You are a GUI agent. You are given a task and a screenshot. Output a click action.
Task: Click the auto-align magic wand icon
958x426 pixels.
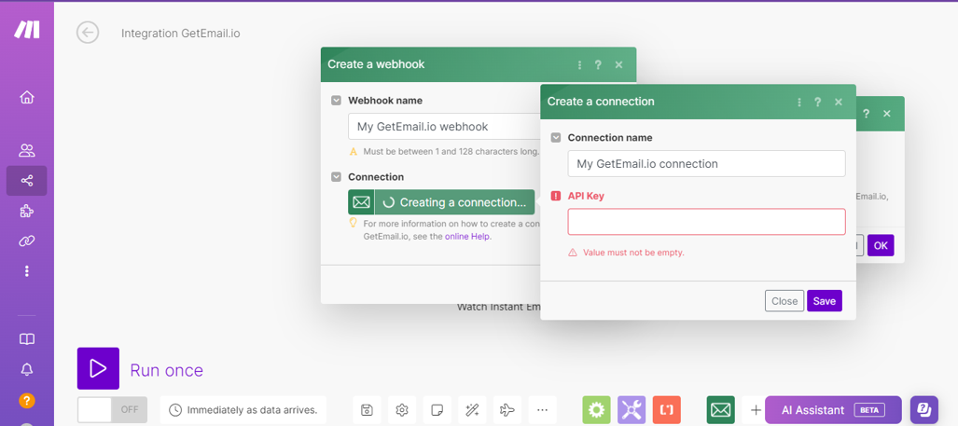point(472,410)
